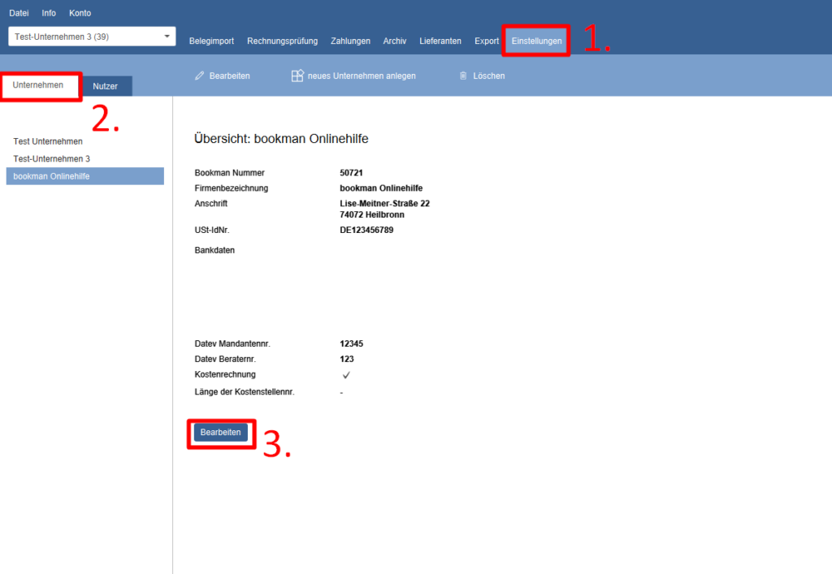Screen dimensions: 832x574
Task: Click Bearbeiten label in the toolbar
Action: click(x=229, y=76)
